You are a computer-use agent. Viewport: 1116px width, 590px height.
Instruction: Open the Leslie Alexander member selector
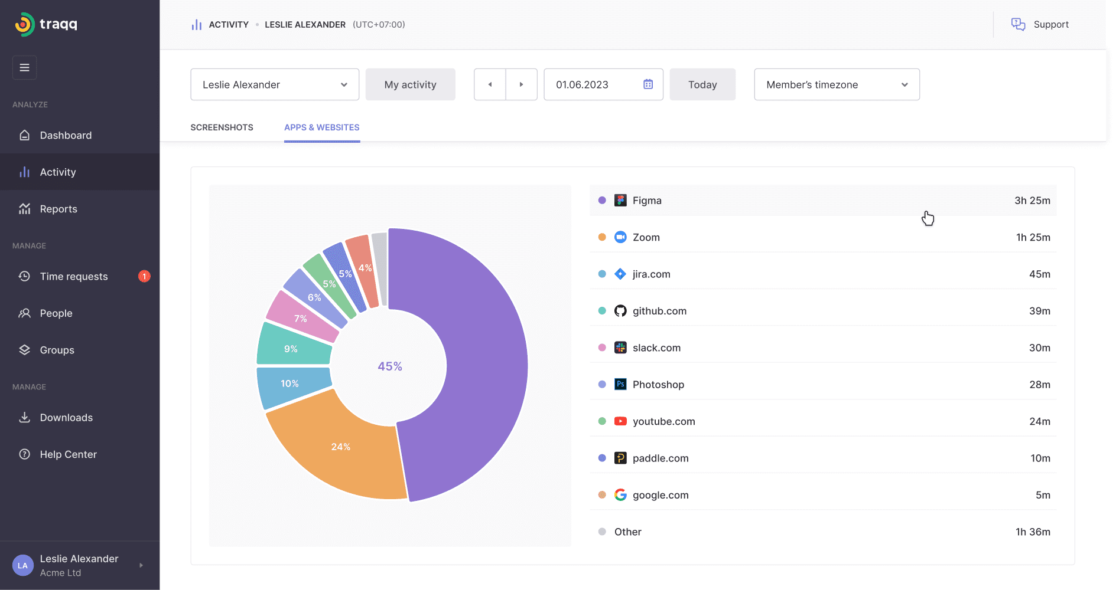[274, 84]
